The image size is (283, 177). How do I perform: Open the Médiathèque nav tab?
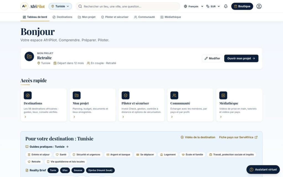[171, 17]
